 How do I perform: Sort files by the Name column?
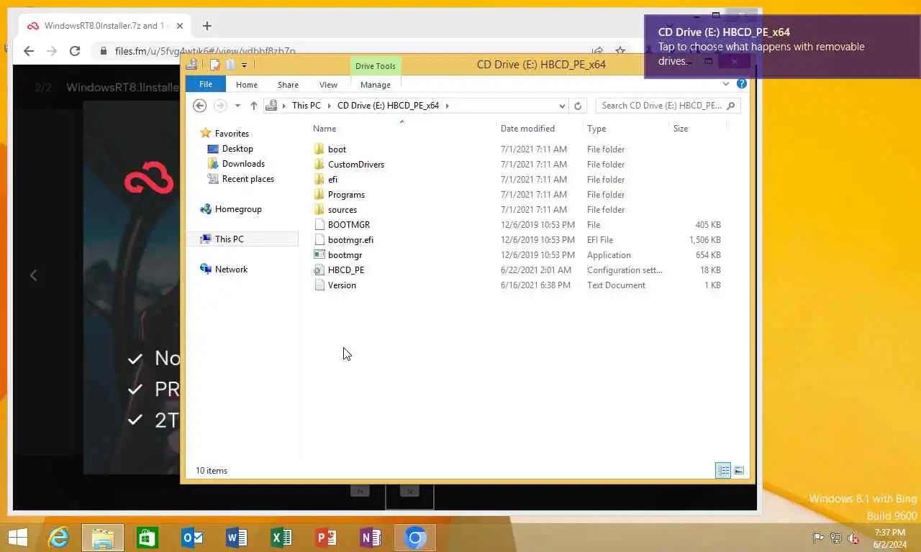pos(325,129)
